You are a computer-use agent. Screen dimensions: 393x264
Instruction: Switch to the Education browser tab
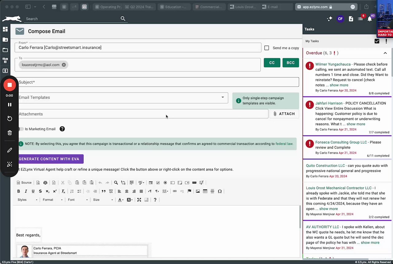tap(173, 7)
